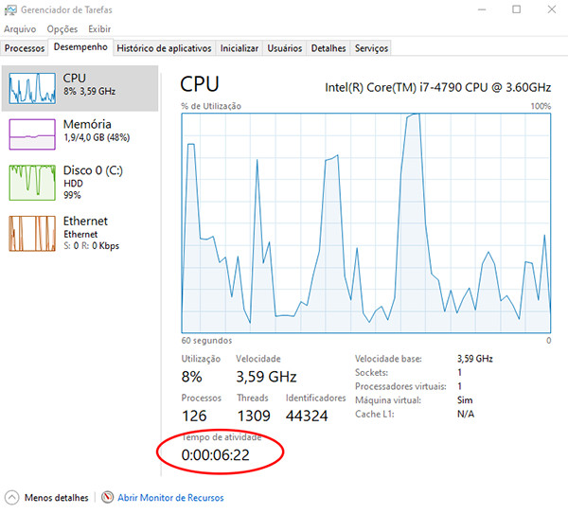
Task: Switch to the Processos tab
Action: pos(25,47)
